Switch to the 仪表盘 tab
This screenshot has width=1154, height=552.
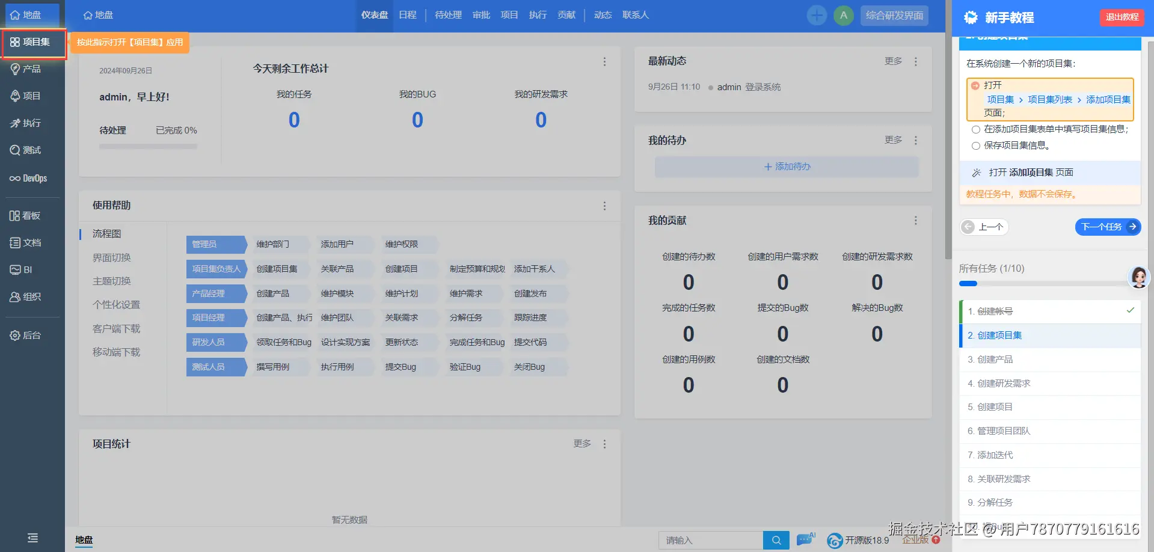tap(375, 15)
